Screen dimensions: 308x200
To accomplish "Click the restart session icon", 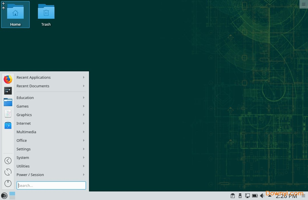I will 8,172.
